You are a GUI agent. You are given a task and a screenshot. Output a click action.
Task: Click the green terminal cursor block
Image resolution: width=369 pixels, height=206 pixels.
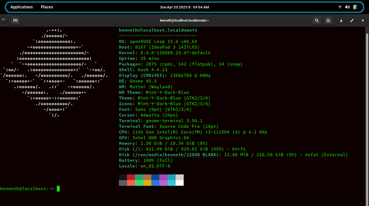tap(58, 188)
